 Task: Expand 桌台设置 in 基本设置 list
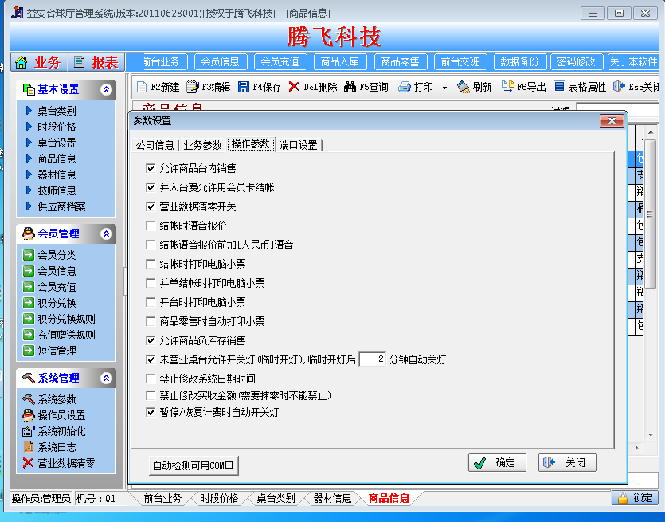(51, 143)
